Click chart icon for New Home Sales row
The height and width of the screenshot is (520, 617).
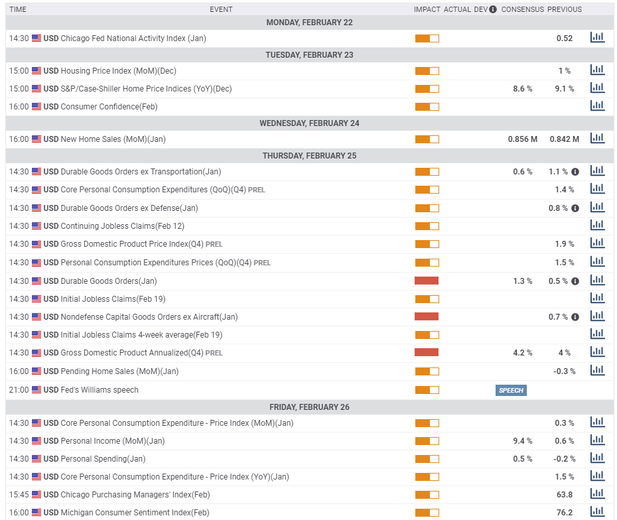coord(597,139)
